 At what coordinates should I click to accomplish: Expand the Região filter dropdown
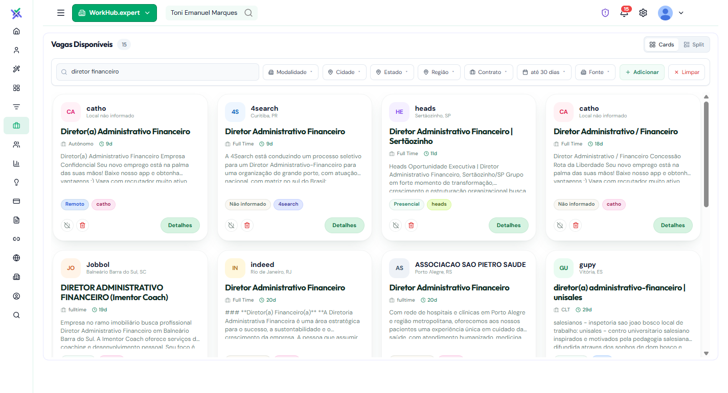pyautogui.click(x=439, y=72)
